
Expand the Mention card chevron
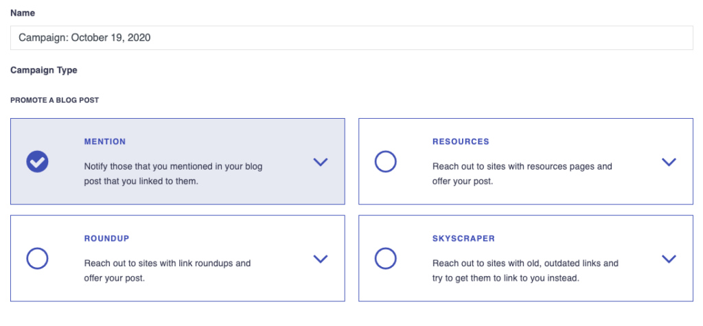click(320, 162)
